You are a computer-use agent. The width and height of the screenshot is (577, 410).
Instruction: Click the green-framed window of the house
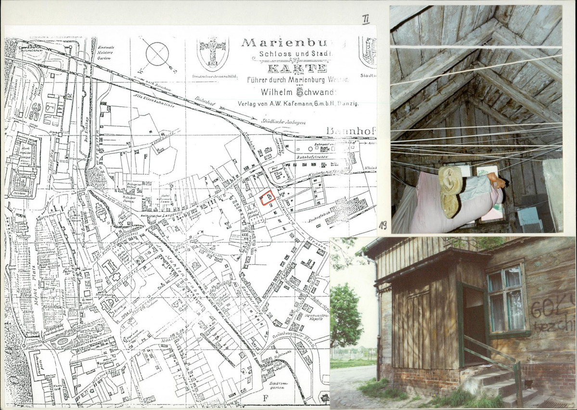(507, 300)
